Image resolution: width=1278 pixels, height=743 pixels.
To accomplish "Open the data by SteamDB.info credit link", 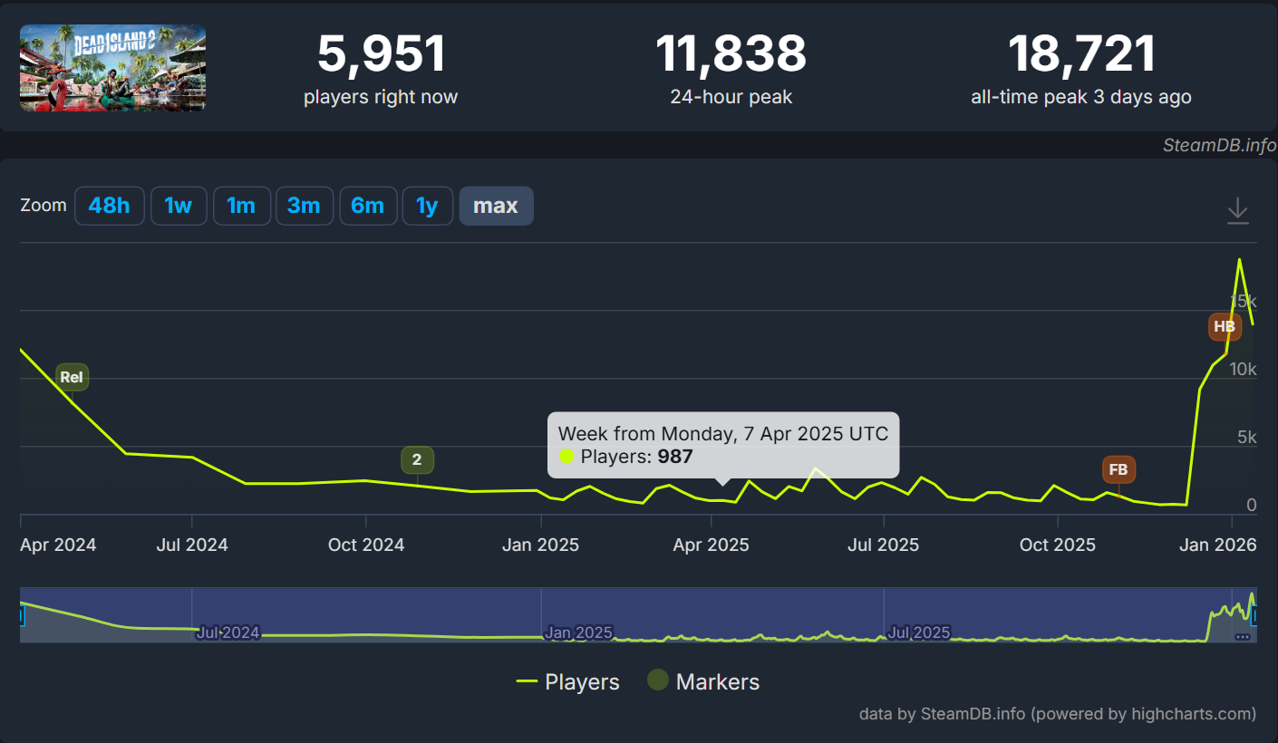I will [x=1057, y=714].
